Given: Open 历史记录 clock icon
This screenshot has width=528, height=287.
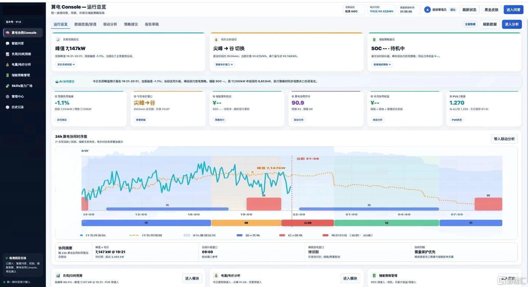Looking at the screenshot, I should [8, 107].
